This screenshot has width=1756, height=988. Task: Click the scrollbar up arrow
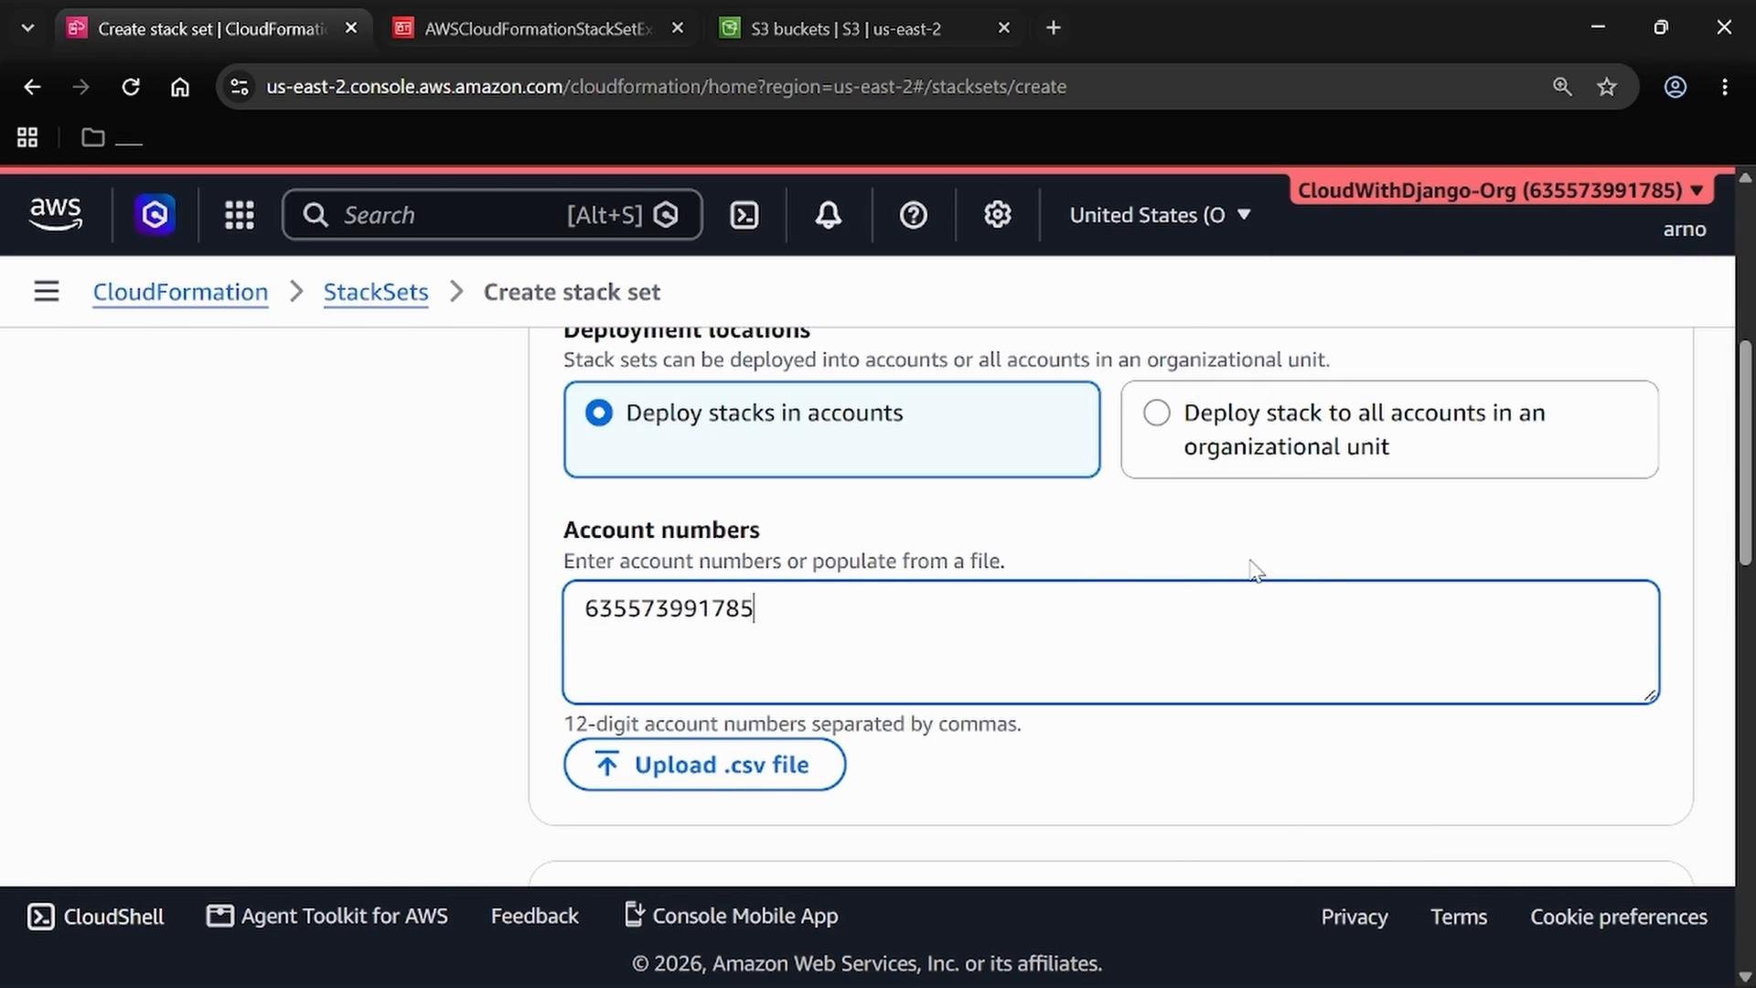point(1745,177)
